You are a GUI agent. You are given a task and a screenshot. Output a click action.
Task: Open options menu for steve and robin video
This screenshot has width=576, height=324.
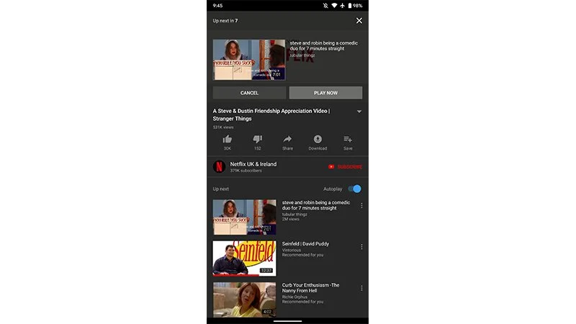pos(361,206)
